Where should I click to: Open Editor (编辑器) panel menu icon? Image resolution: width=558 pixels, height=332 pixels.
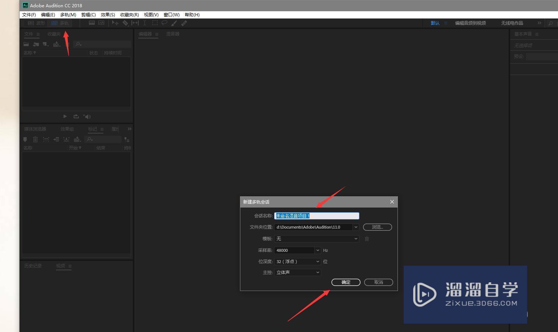point(157,34)
